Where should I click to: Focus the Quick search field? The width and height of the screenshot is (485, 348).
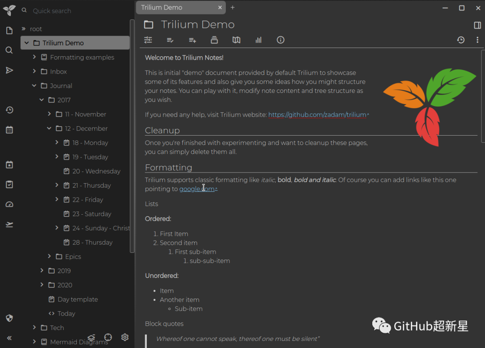(x=80, y=11)
